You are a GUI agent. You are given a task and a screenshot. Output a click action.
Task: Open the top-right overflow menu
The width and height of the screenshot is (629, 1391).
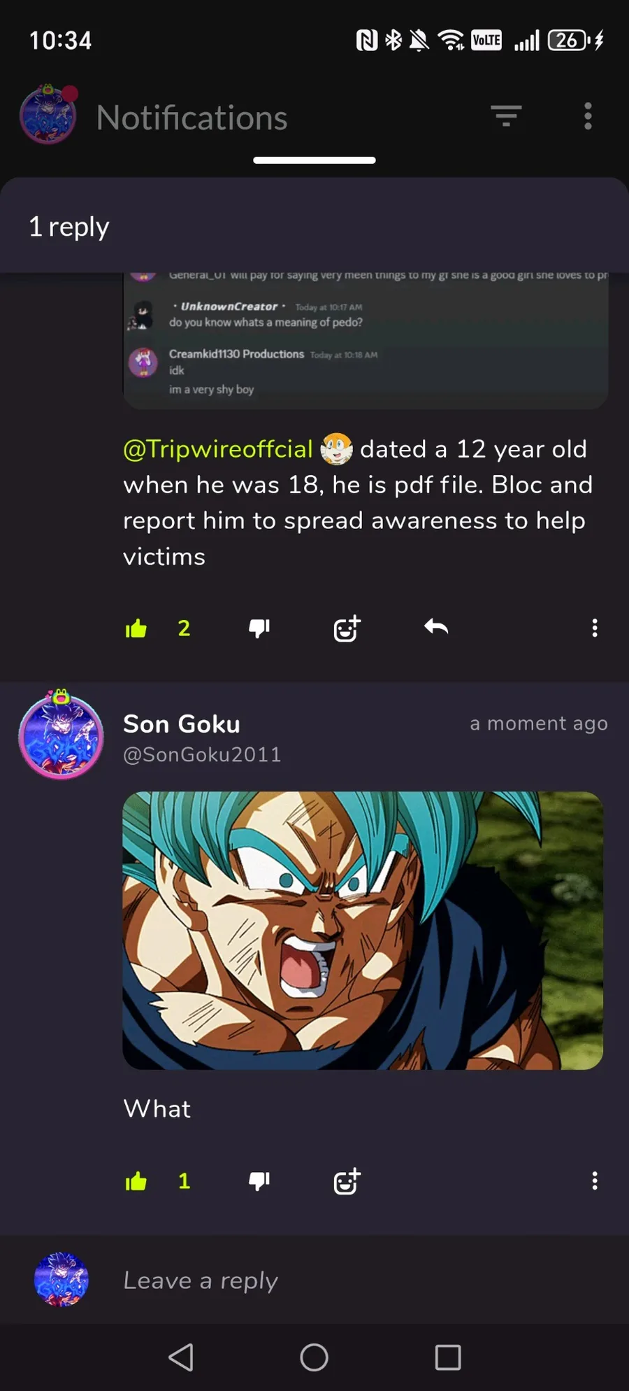click(x=588, y=116)
